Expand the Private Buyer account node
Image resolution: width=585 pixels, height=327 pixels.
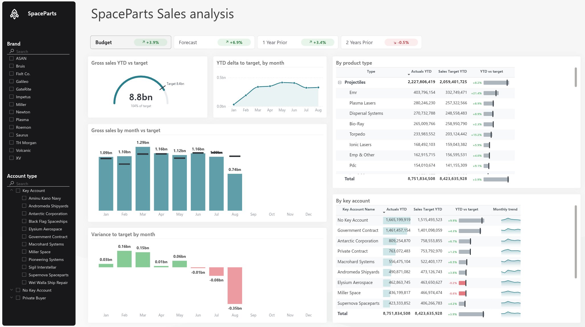(x=11, y=298)
